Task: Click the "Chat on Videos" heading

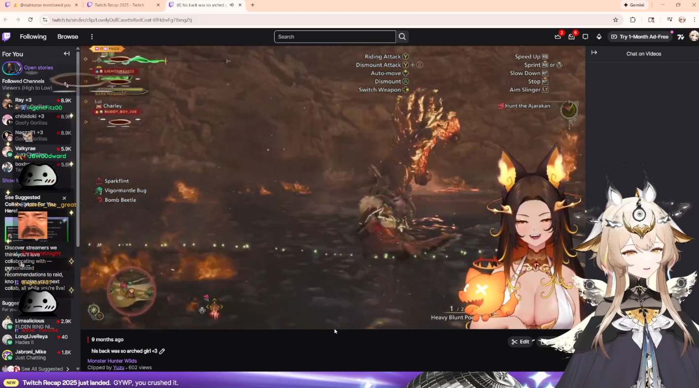Action: click(x=644, y=54)
